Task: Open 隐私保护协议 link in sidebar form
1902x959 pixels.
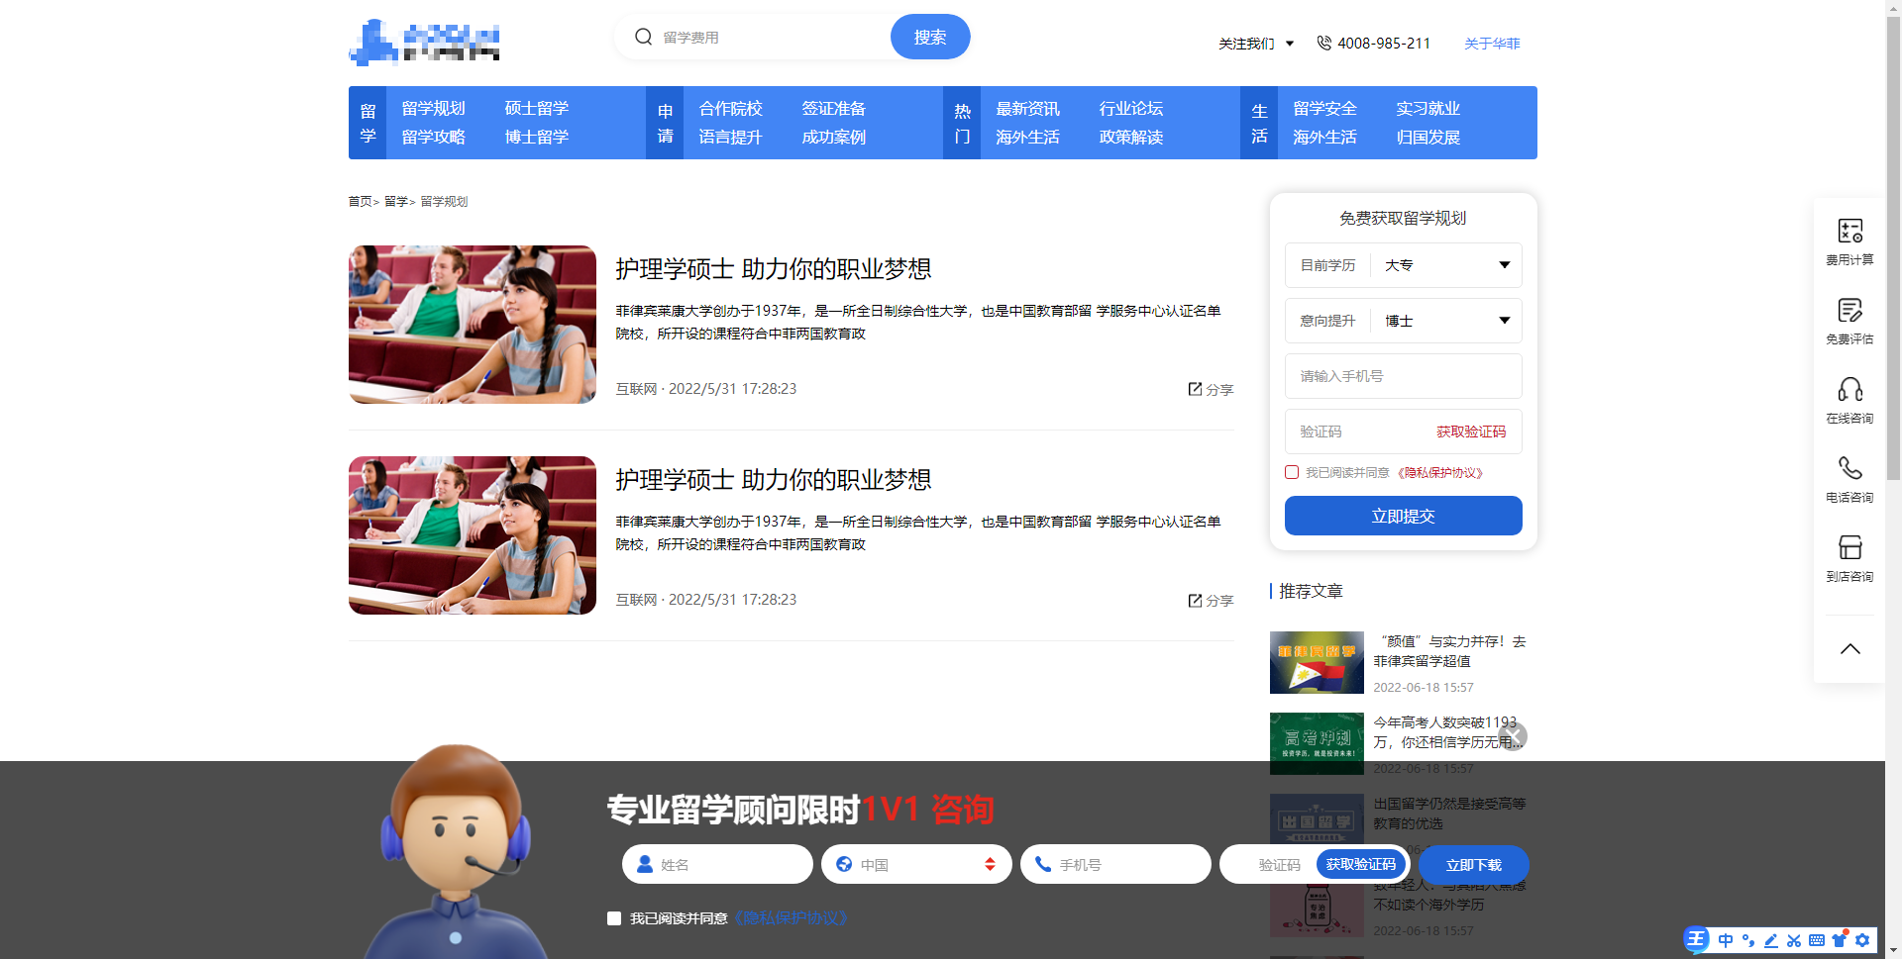Action: pos(1440,473)
